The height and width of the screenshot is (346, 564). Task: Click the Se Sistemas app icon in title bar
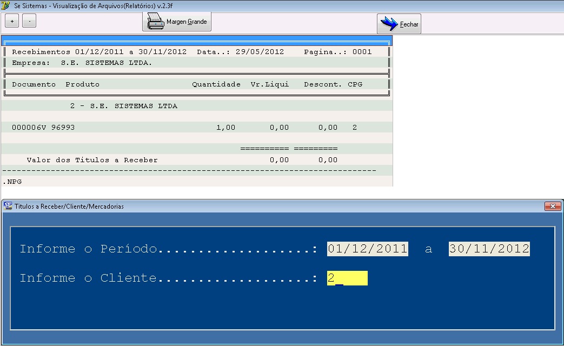(x=6, y=5)
